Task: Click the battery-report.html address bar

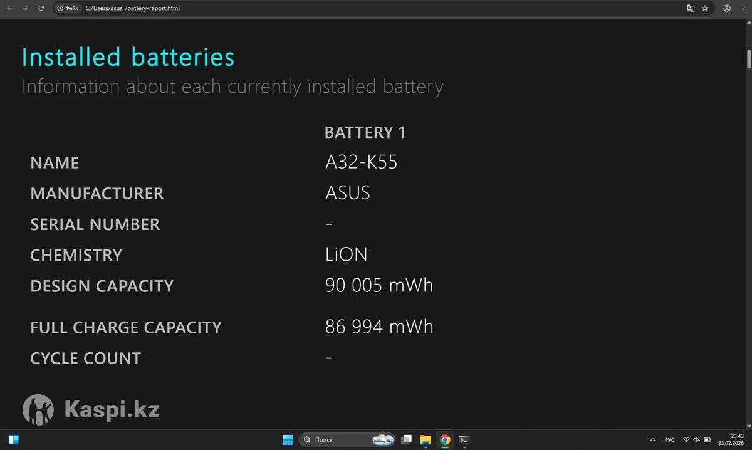Action: (251, 8)
